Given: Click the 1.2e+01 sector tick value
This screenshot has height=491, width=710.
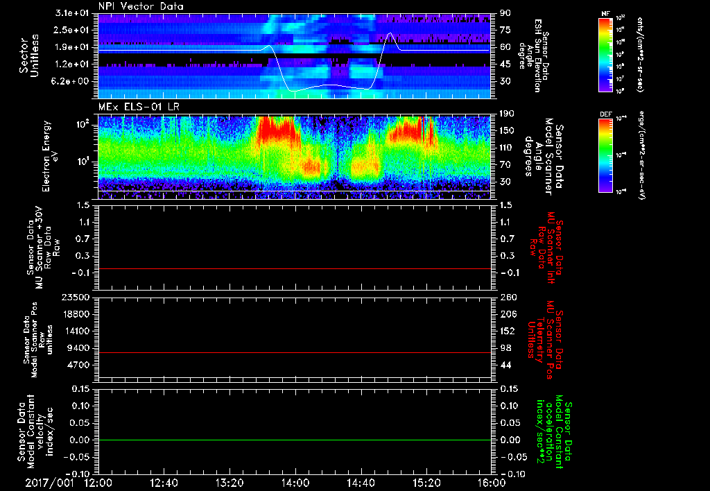Looking at the screenshot, I should pos(72,64).
